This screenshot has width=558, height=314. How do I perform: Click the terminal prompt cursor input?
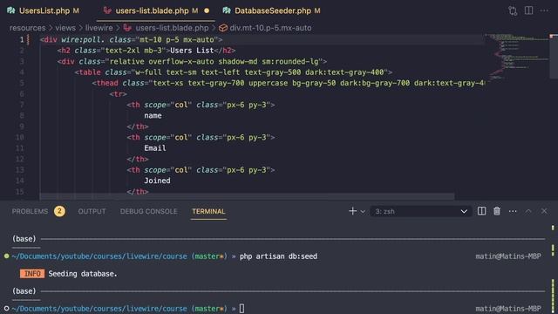point(242,308)
